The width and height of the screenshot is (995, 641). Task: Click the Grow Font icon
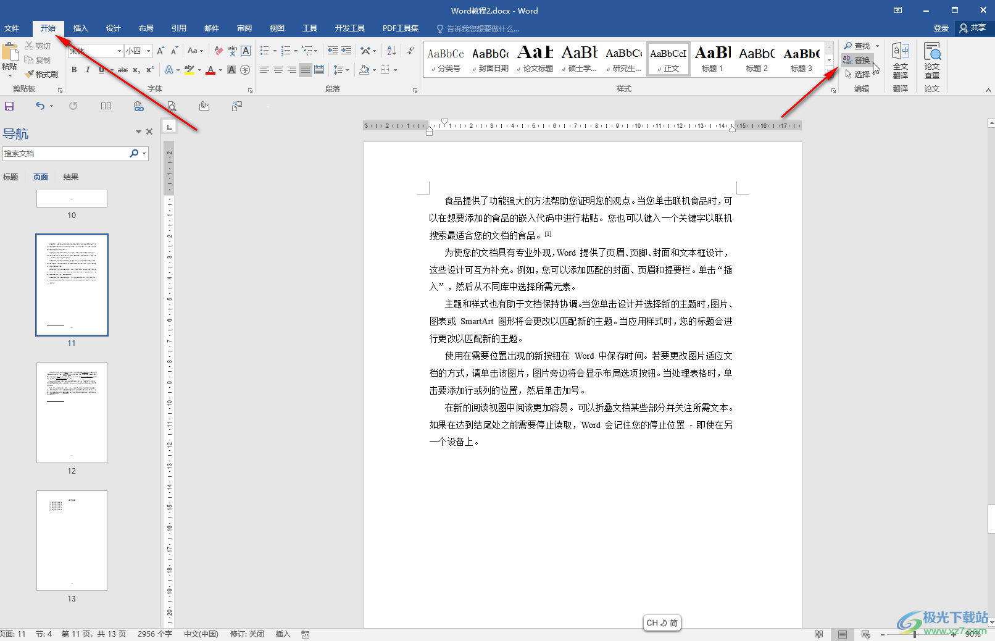coord(160,51)
